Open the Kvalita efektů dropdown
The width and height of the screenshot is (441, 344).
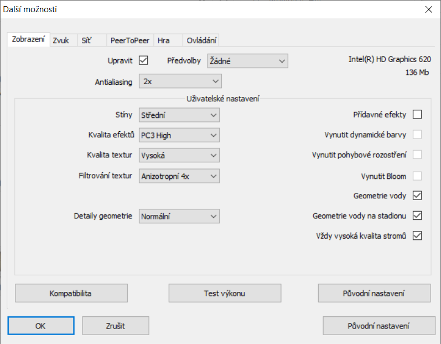click(x=179, y=135)
